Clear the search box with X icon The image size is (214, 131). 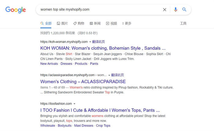click(x=164, y=10)
